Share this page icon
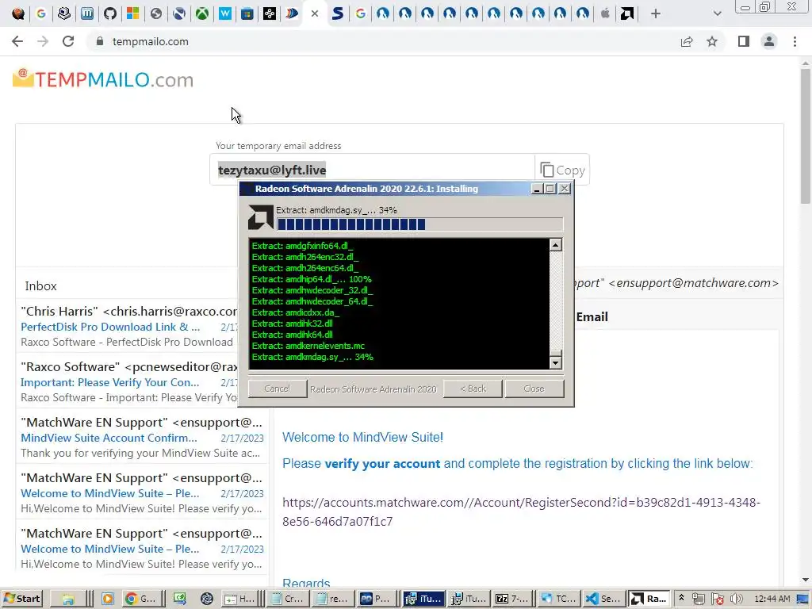812x609 pixels. tap(687, 41)
